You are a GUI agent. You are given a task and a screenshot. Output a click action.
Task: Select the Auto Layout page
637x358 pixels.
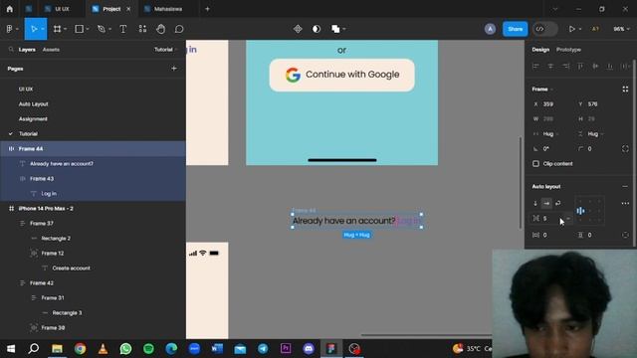(x=33, y=103)
